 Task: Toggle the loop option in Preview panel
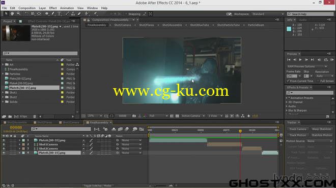pos(326,60)
